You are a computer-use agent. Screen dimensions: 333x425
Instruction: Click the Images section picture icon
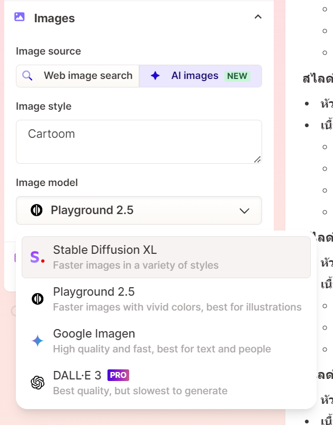tap(20, 17)
